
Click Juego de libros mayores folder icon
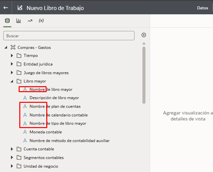19,73
